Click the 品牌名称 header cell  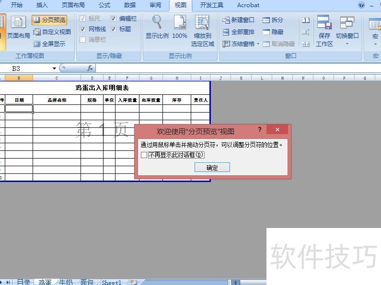(x=57, y=100)
